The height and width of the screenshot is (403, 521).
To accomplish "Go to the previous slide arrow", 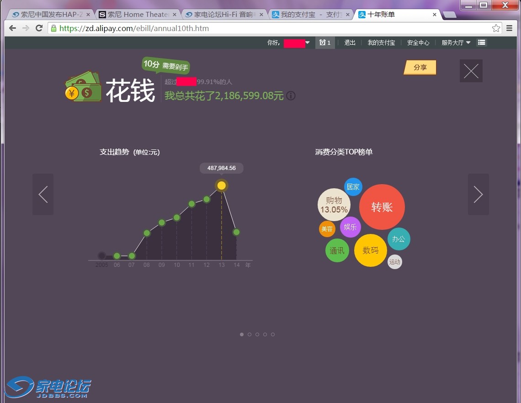I will [x=43, y=194].
